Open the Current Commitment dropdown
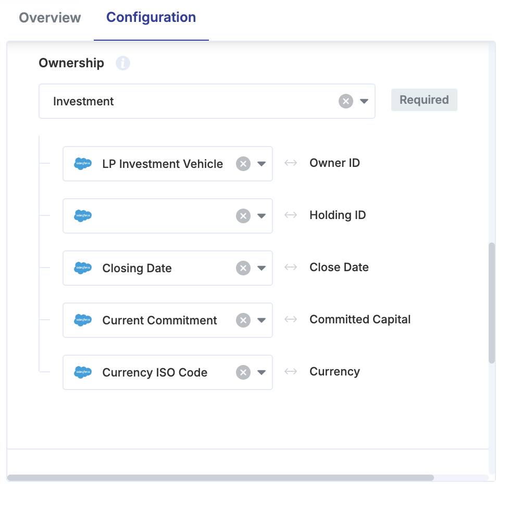Image resolution: width=522 pixels, height=509 pixels. pyautogui.click(x=262, y=320)
